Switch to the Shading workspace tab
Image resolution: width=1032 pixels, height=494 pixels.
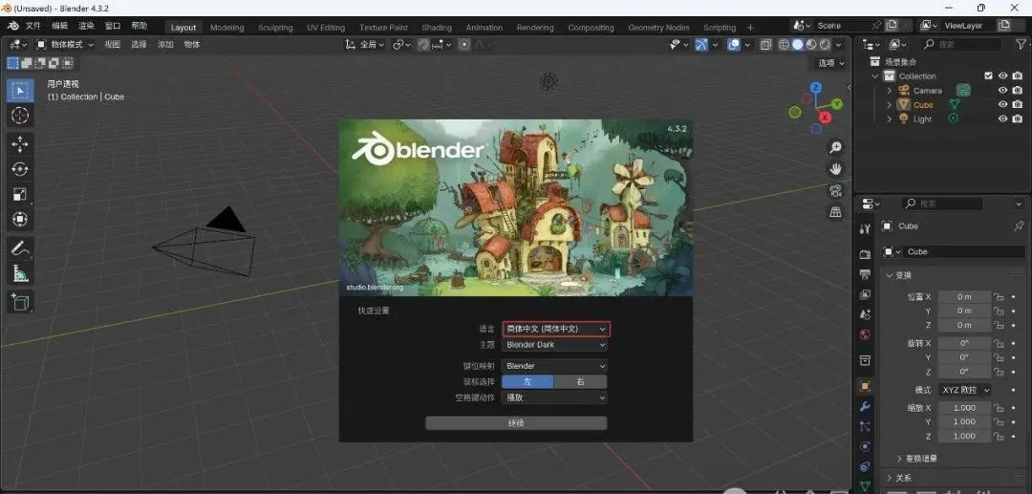click(437, 28)
